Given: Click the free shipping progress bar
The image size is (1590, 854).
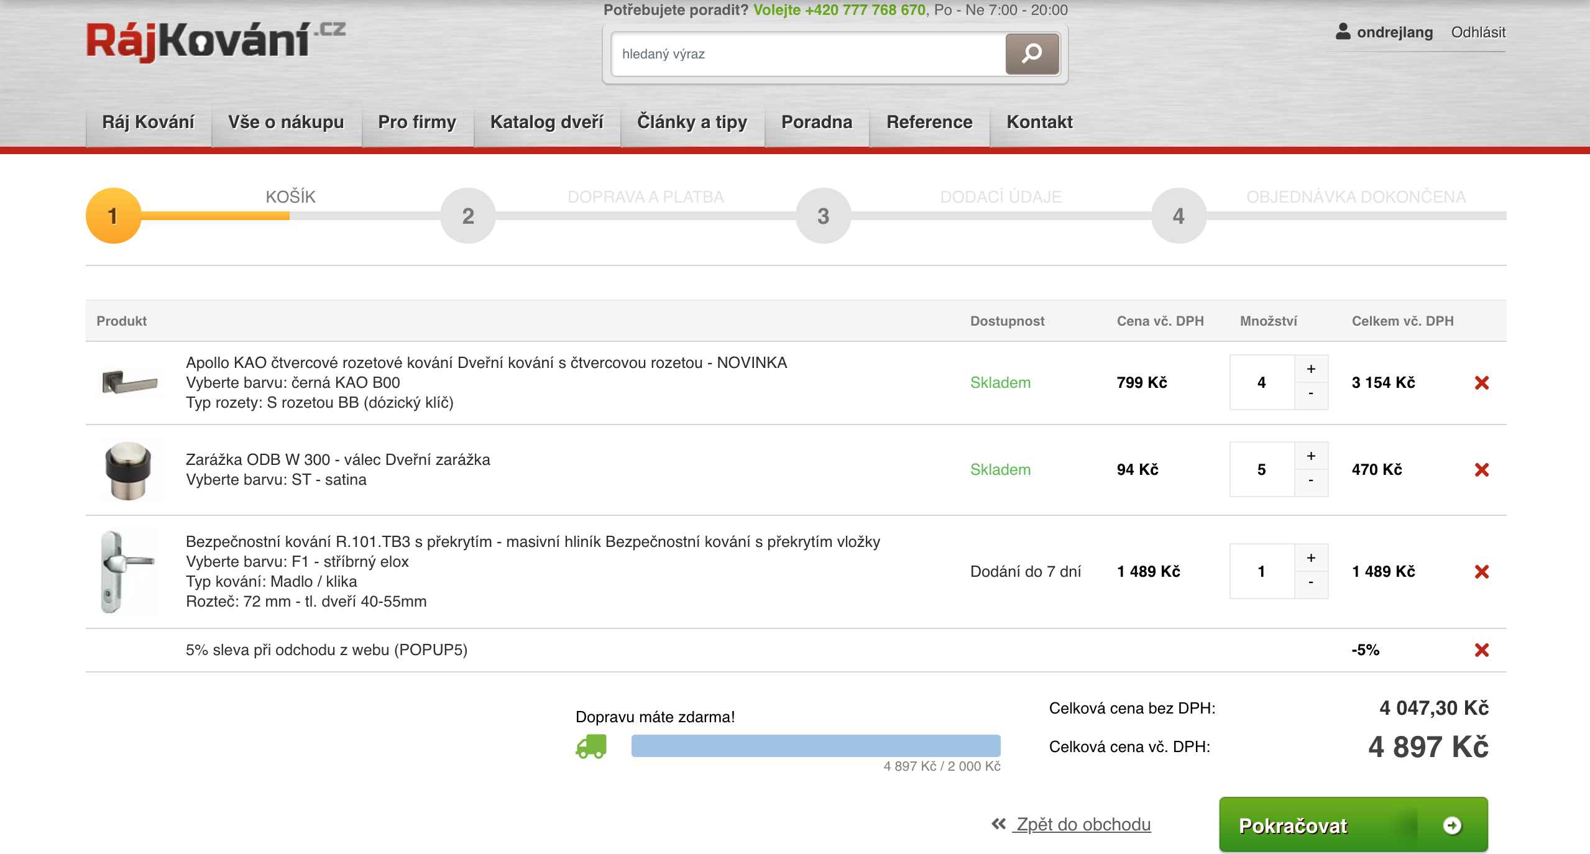Looking at the screenshot, I should coord(816,746).
